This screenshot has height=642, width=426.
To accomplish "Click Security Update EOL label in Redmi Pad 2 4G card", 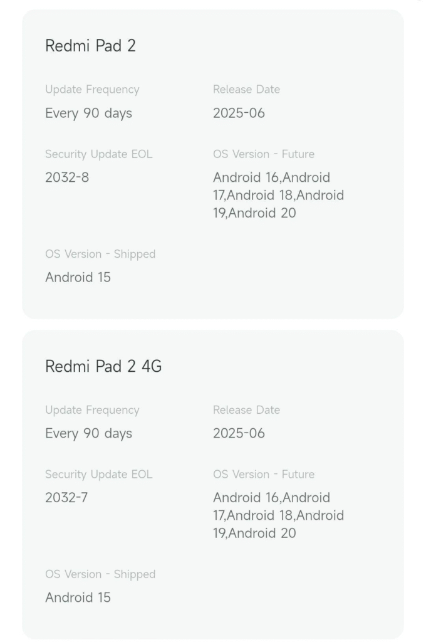I will [98, 474].
